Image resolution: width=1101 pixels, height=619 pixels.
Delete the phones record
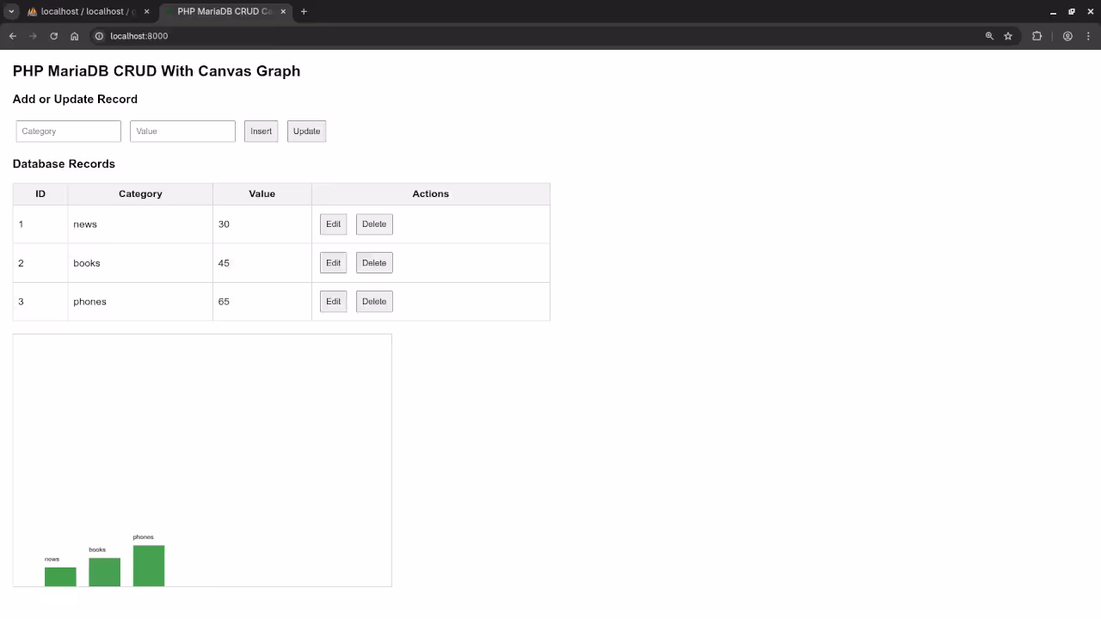(373, 301)
